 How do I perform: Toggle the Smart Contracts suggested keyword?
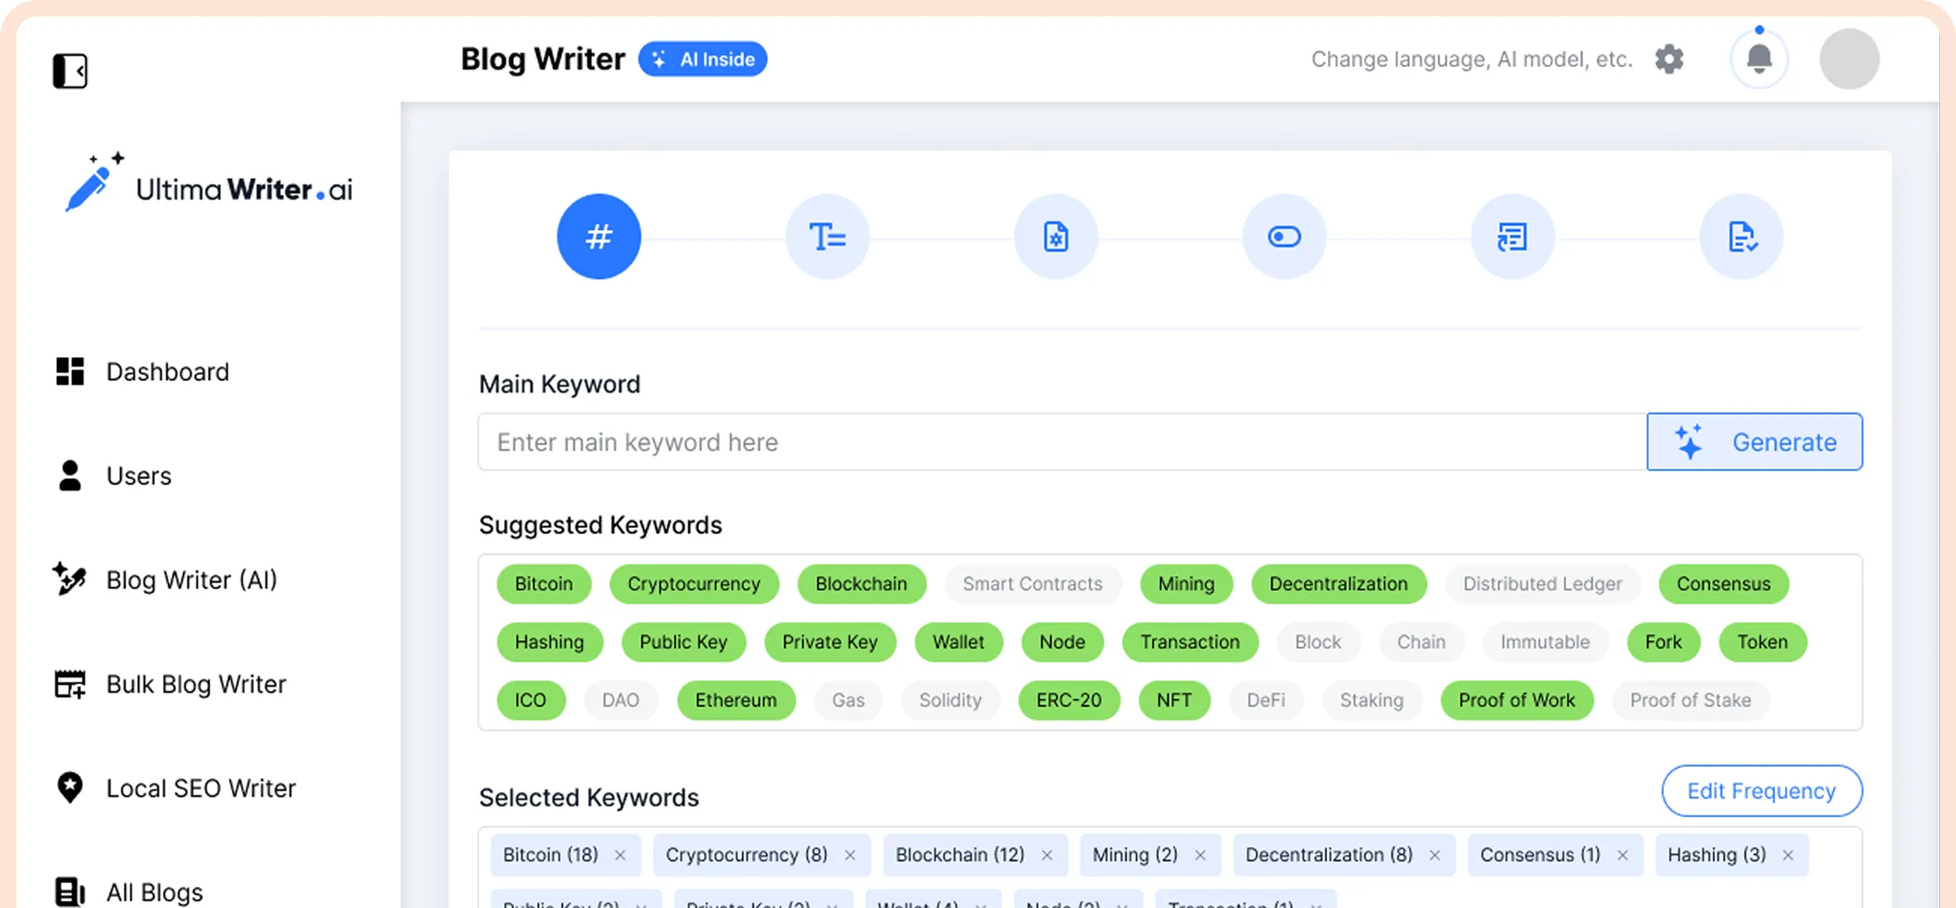click(x=1031, y=584)
